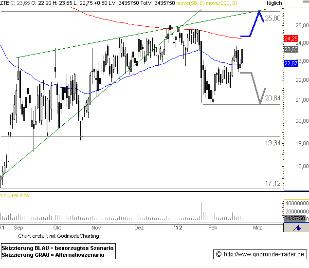Click the Dez month marker on time axis
Image resolution: width=309 pixels, height=268 pixels.
(x=139, y=228)
